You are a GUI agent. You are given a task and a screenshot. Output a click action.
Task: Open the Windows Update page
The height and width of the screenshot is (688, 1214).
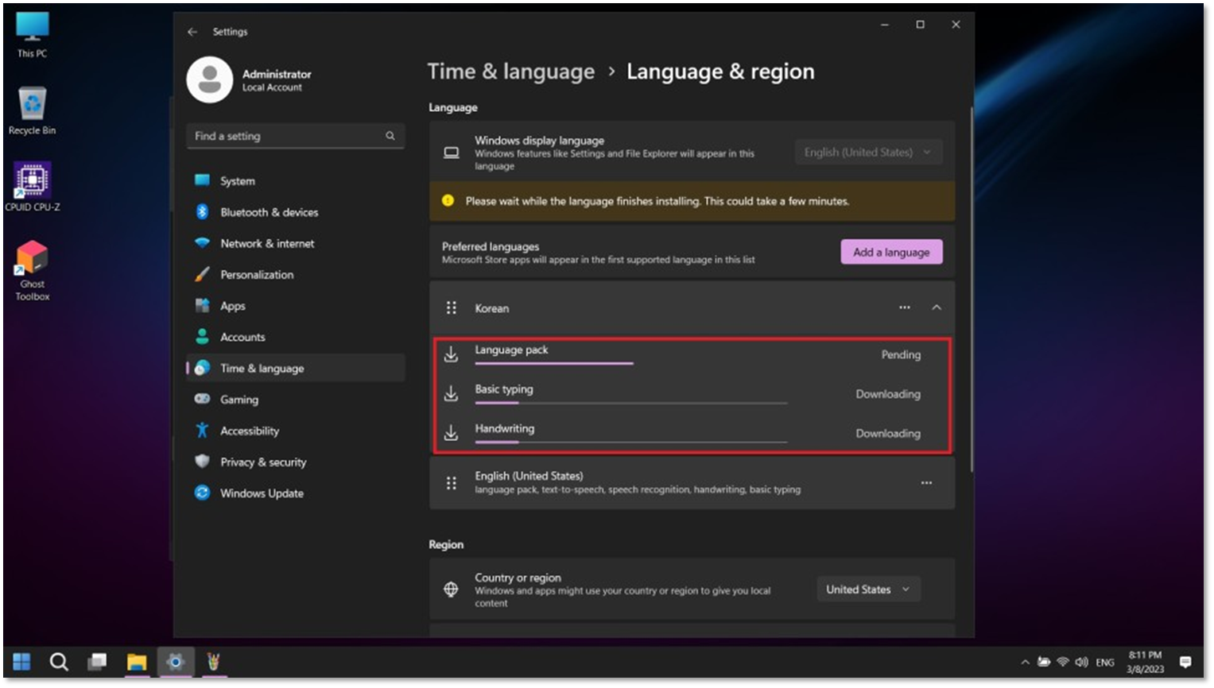(296, 493)
